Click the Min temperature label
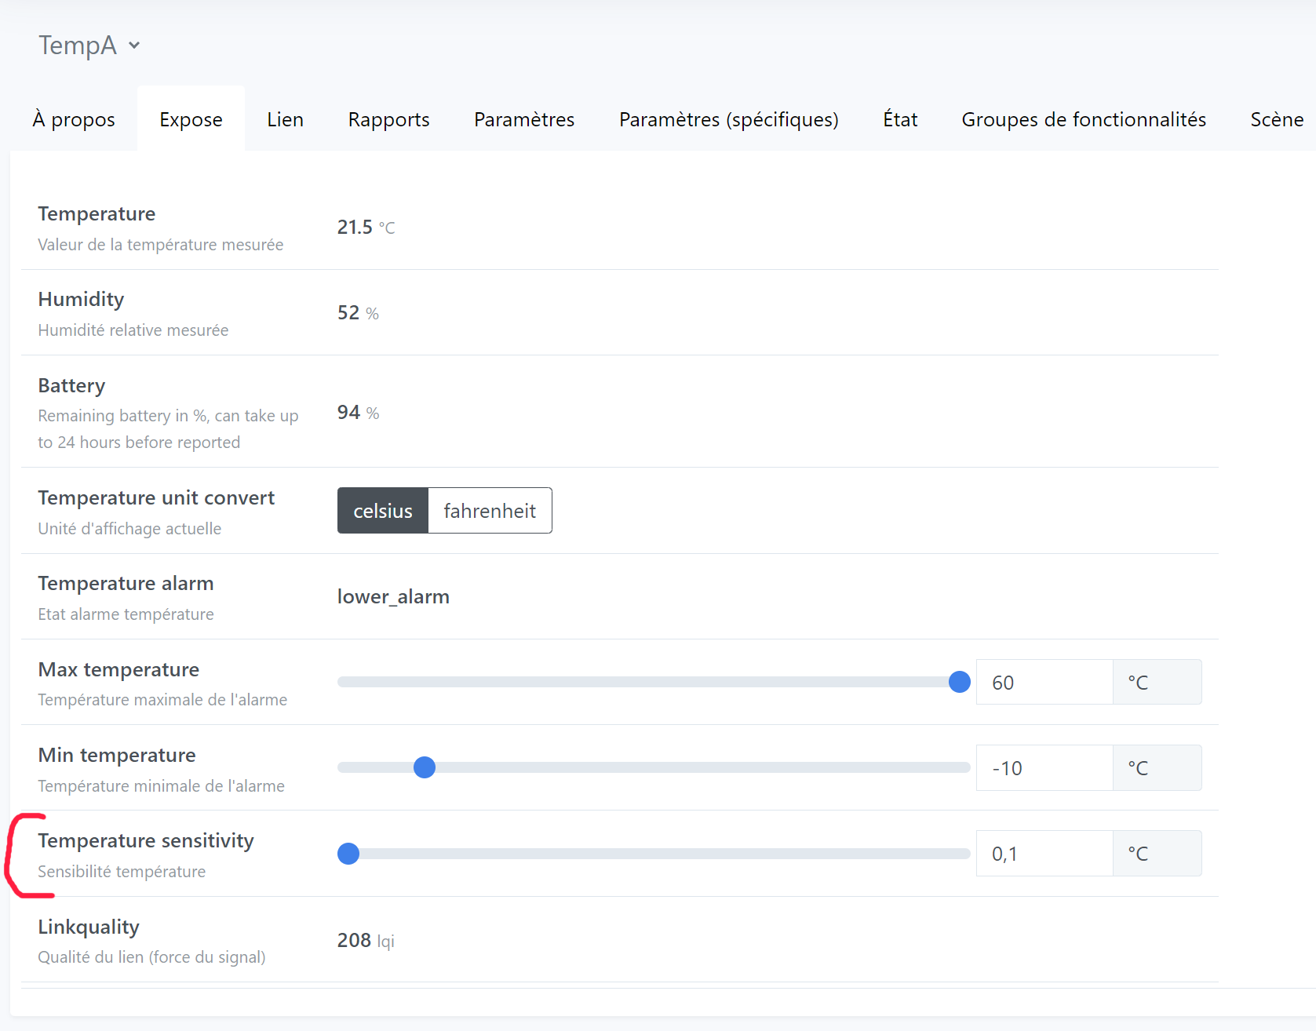Image resolution: width=1316 pixels, height=1031 pixels. point(117,755)
